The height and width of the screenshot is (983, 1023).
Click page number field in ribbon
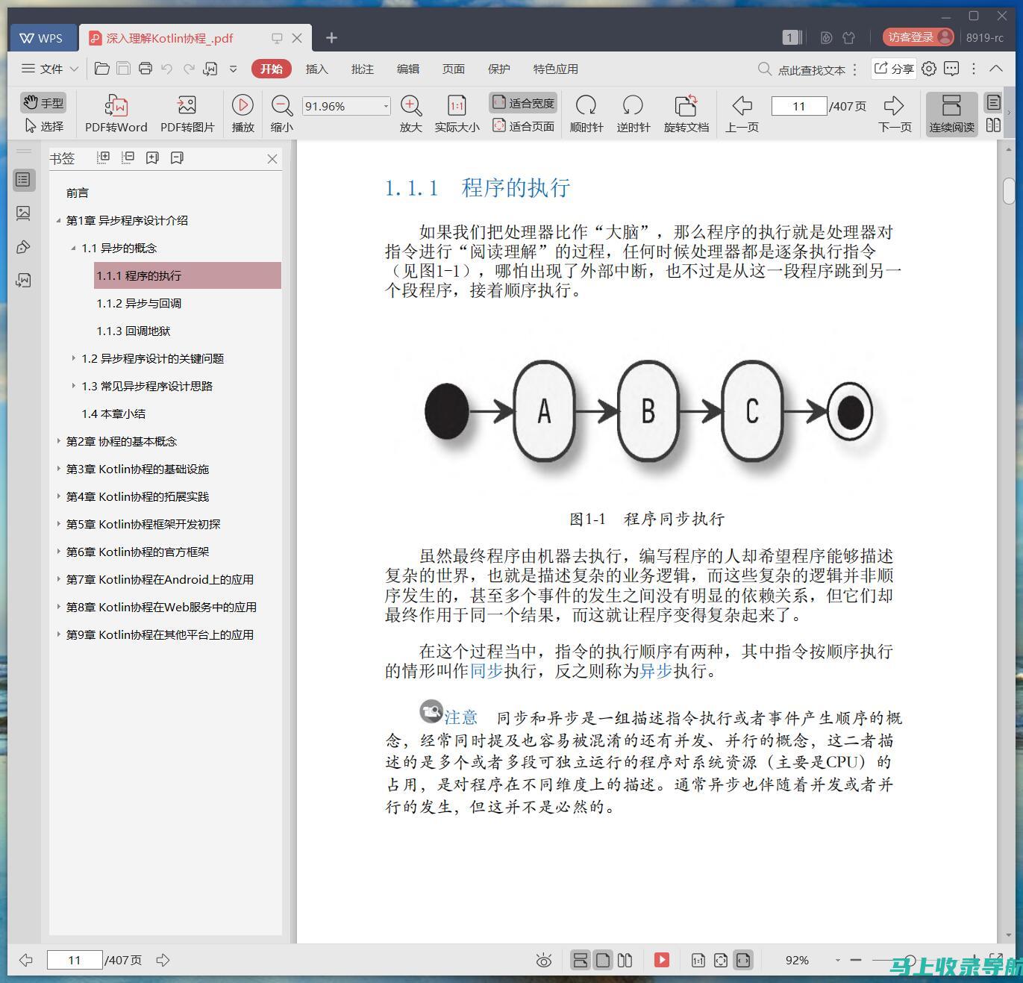799,106
